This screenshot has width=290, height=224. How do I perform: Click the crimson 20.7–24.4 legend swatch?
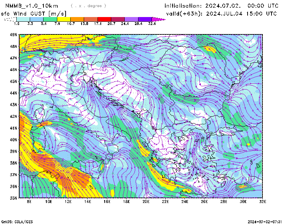coord(118,19)
